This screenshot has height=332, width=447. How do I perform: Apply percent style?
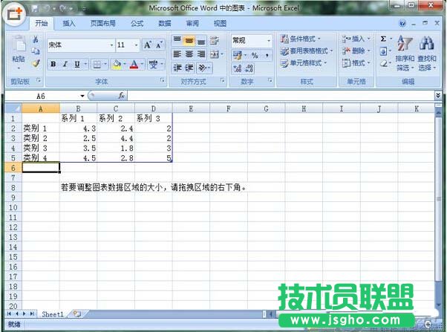pos(255,55)
